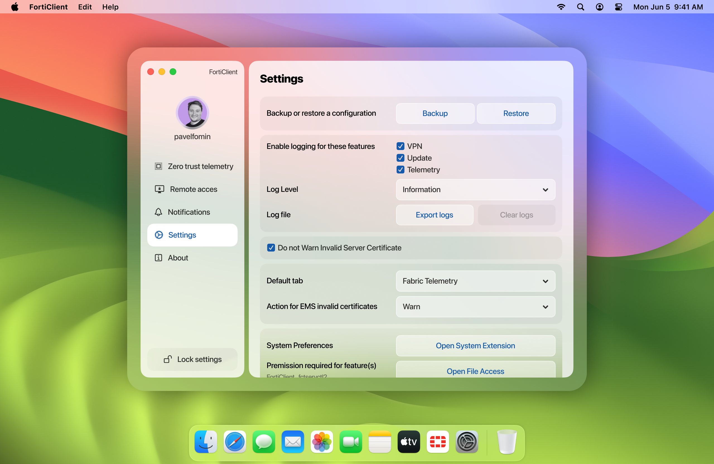Open the EMS invalid certificates action dropdown
This screenshot has height=464, width=714.
click(x=475, y=306)
